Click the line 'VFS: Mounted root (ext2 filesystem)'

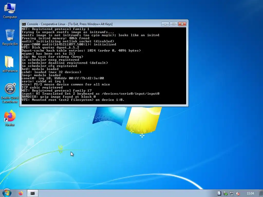tap(73, 100)
